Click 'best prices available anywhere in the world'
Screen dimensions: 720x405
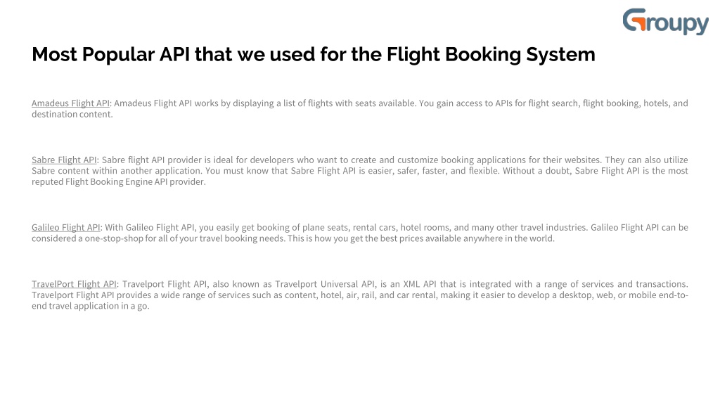467,238
